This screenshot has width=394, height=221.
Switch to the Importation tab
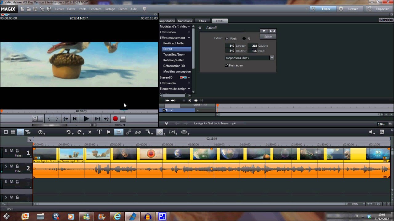coord(167,21)
